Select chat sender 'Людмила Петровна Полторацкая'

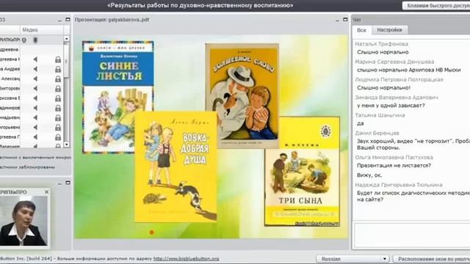[399, 80]
